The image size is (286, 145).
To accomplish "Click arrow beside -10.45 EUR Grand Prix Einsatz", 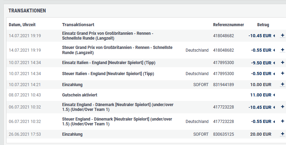I will tap(274, 36).
